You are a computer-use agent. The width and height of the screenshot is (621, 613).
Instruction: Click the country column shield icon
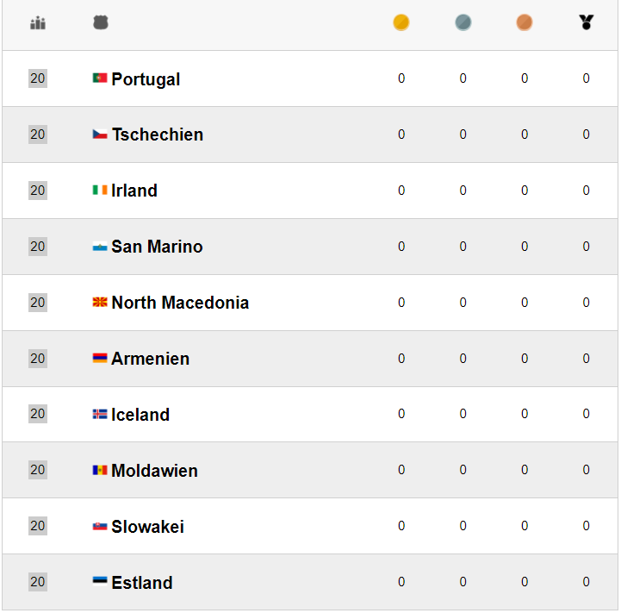tap(101, 23)
